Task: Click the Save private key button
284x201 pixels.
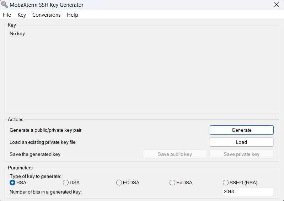Action: [x=242, y=154]
